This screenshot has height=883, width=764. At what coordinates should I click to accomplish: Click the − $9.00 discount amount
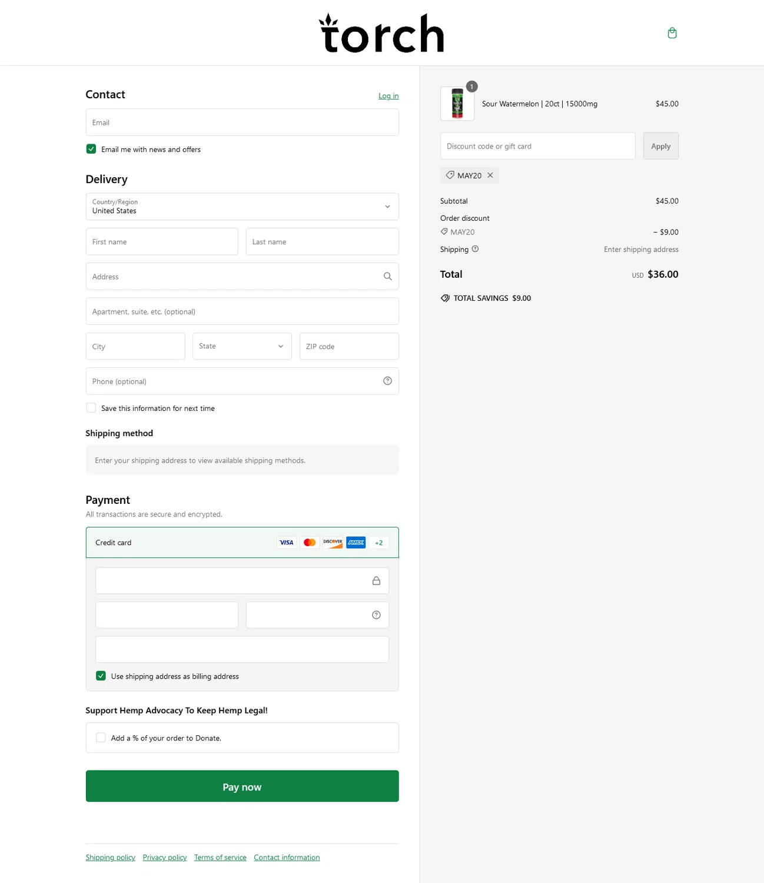click(x=666, y=232)
